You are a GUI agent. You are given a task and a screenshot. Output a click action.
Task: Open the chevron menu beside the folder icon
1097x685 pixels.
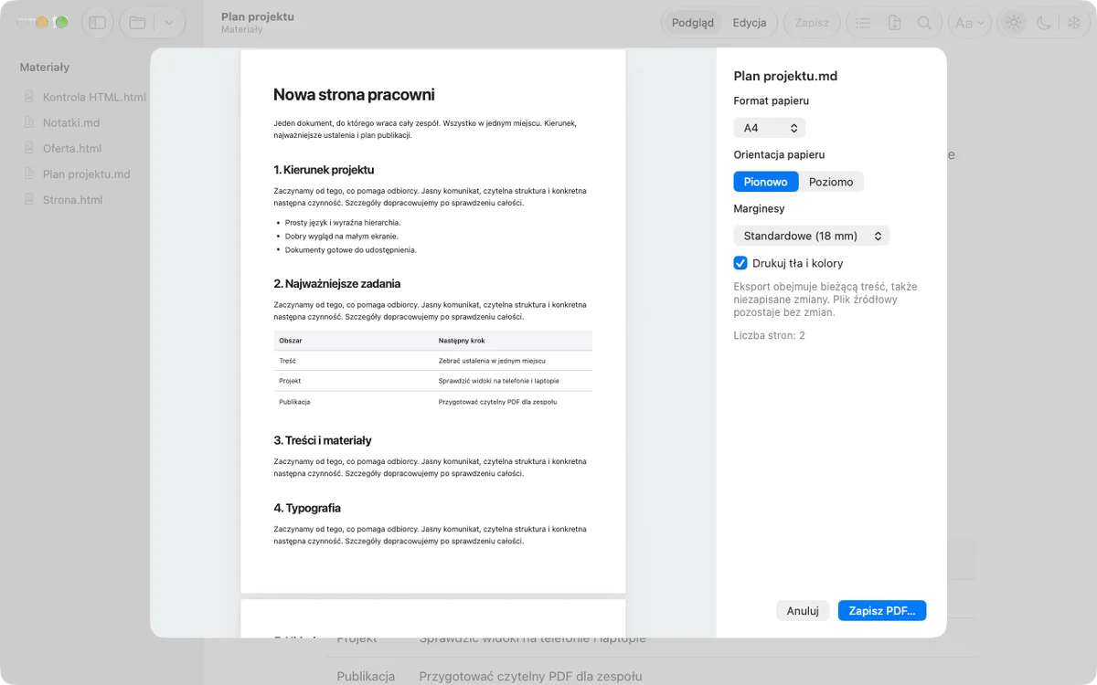pos(169,23)
